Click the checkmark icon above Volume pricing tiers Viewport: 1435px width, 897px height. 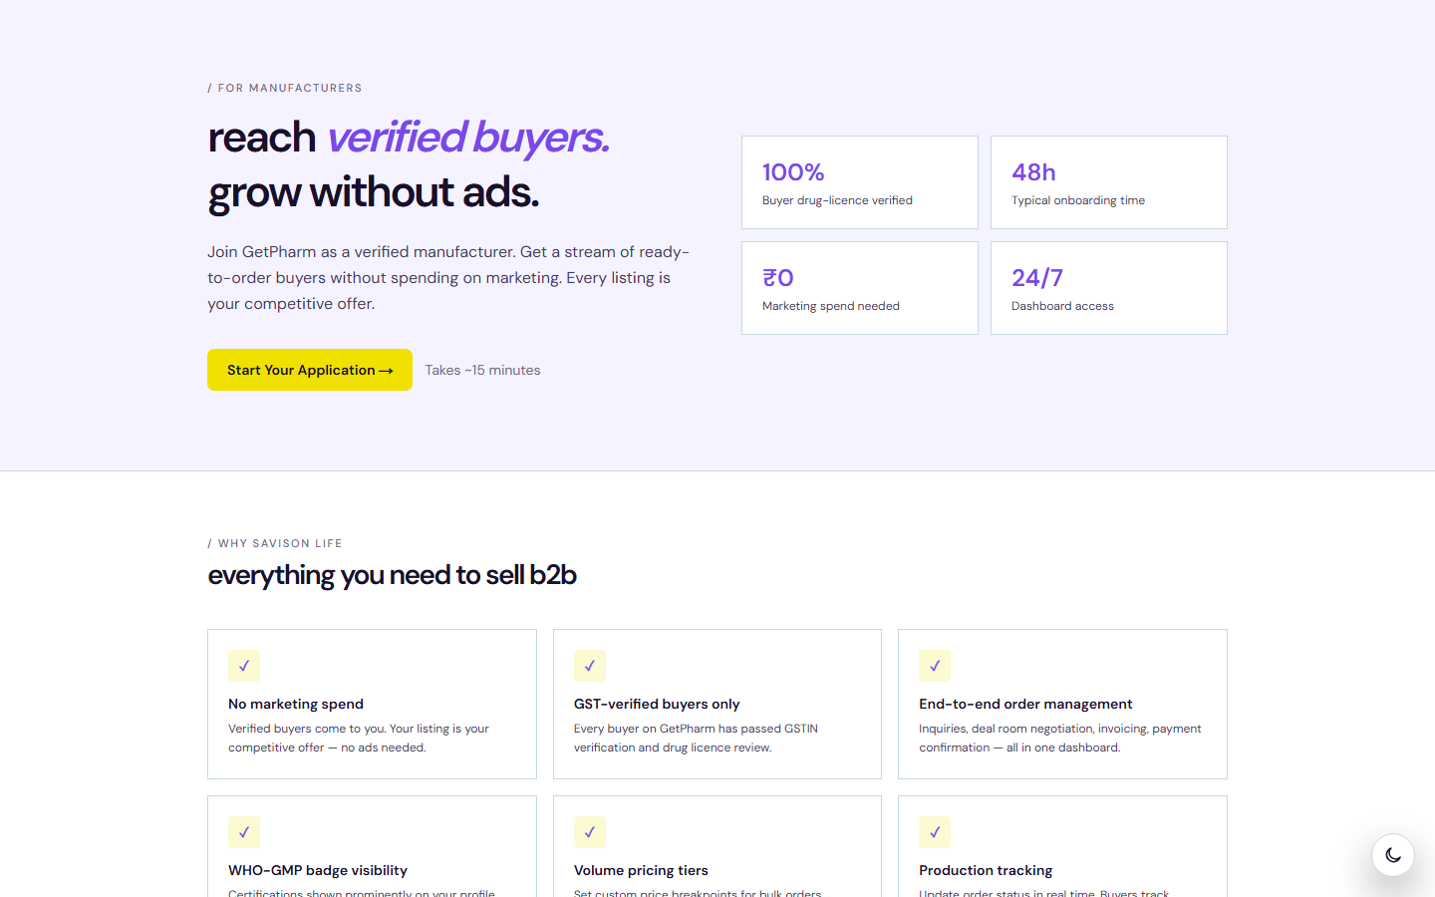coord(590,832)
